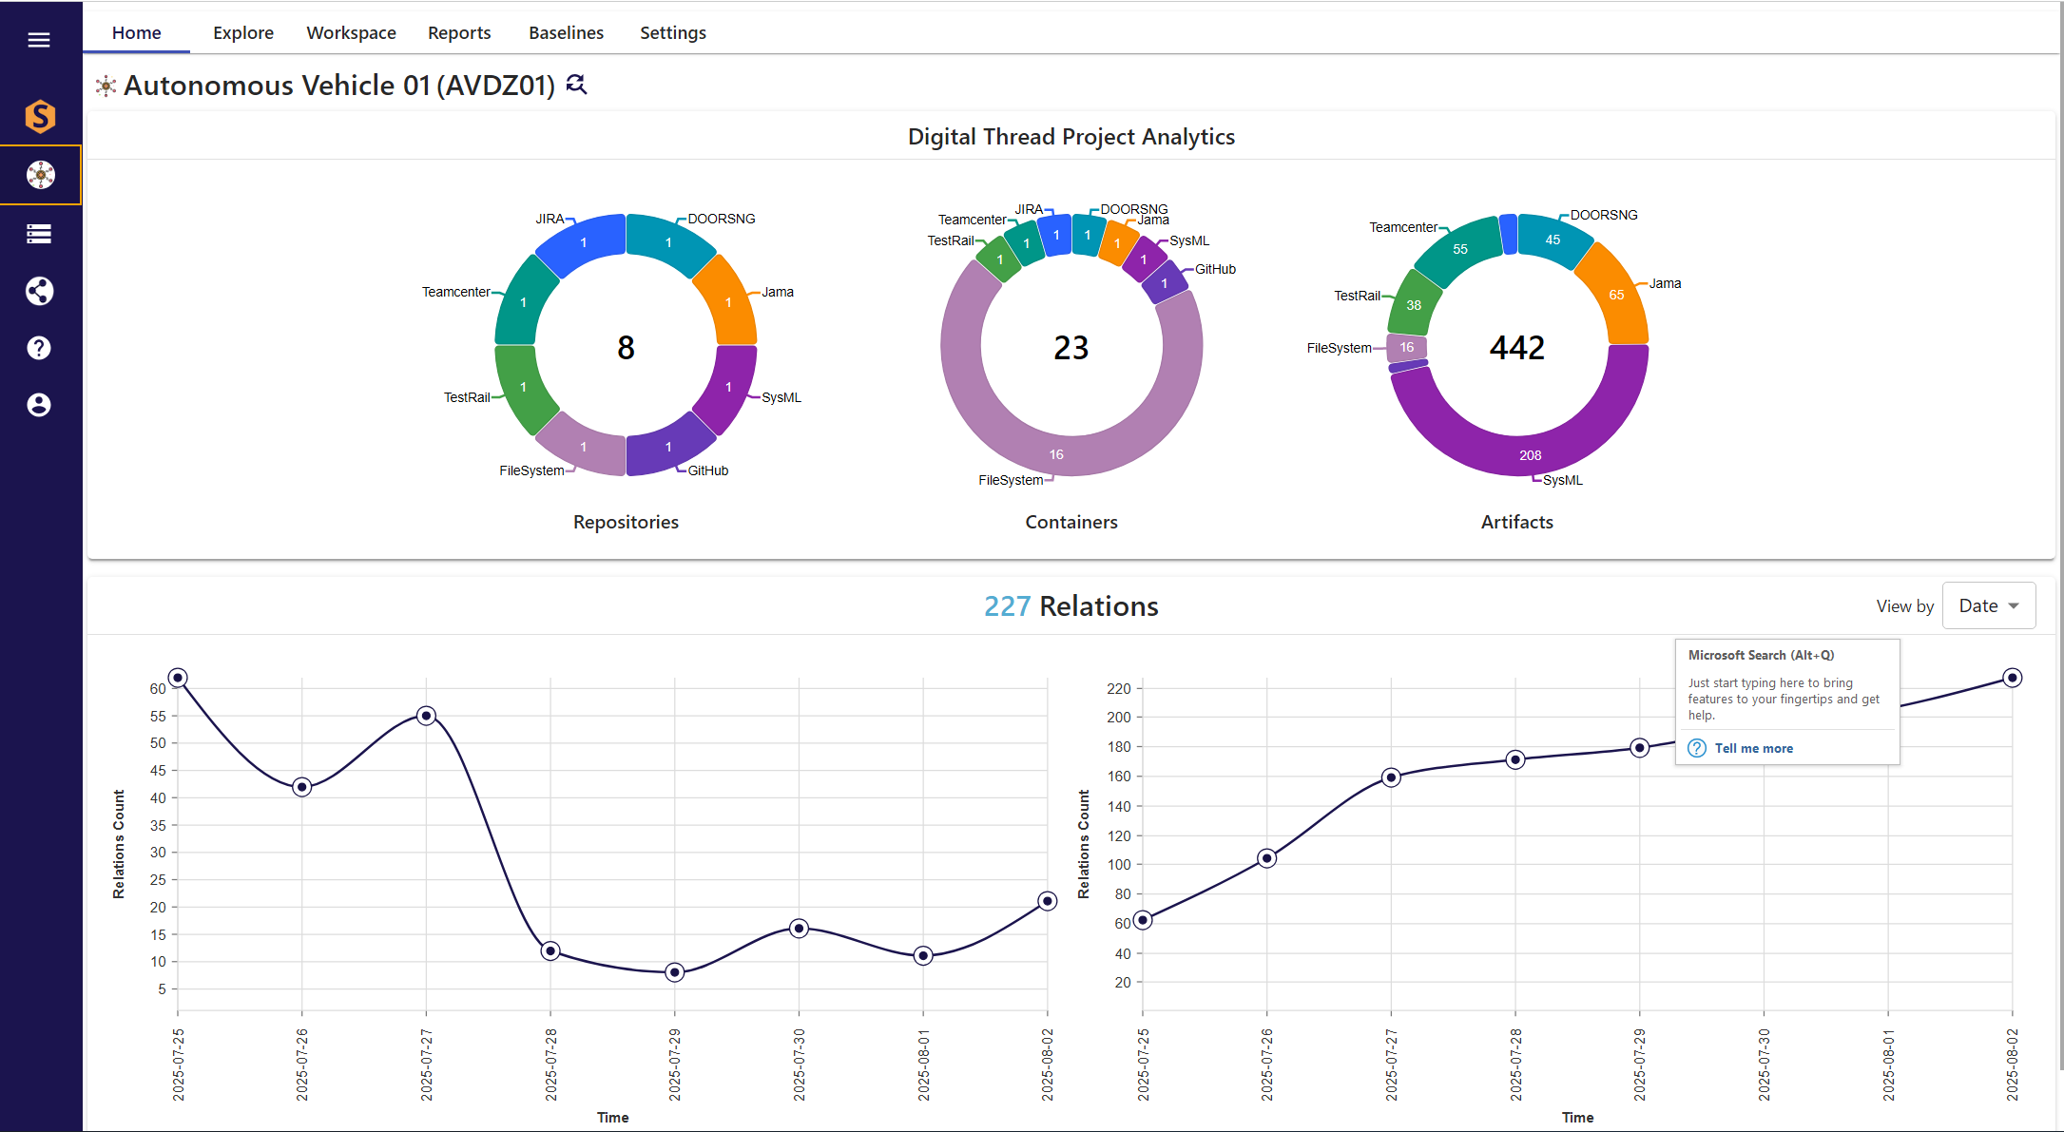This screenshot has width=2064, height=1132.
Task: Click FileSystem segment in Repositories donut
Action: click(x=583, y=447)
